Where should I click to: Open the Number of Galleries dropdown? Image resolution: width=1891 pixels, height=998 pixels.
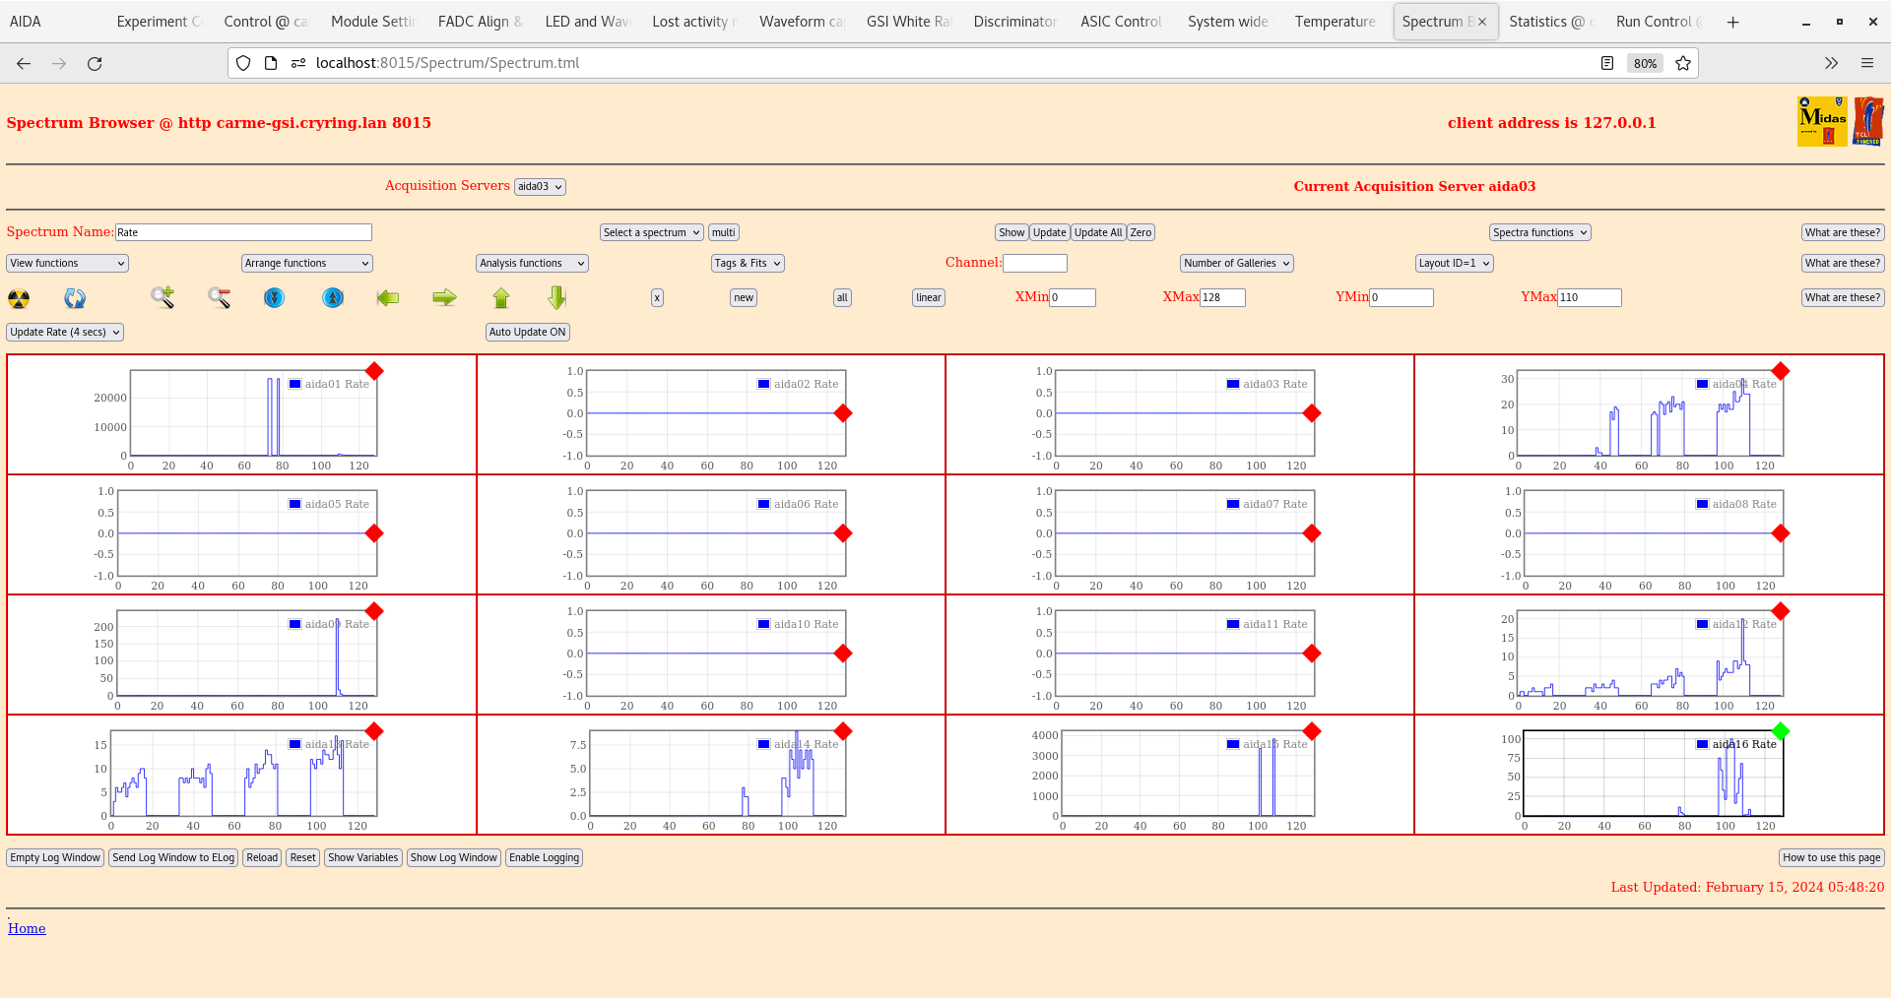pyautogui.click(x=1236, y=264)
